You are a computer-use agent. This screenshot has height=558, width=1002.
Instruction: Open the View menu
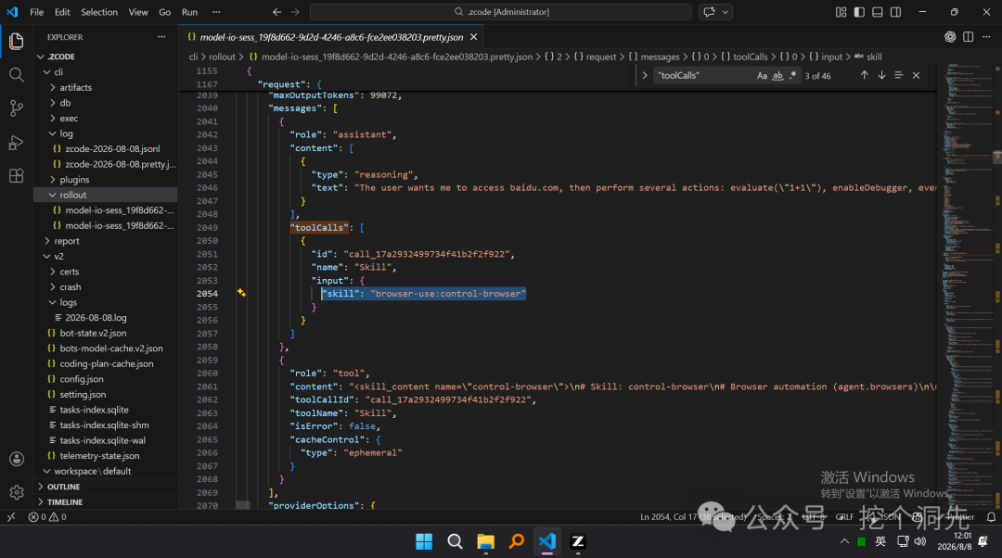point(138,11)
